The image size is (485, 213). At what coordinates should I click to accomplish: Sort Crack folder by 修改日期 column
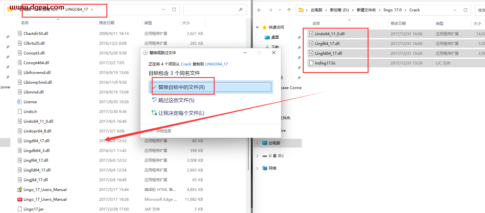pyautogui.click(x=398, y=24)
